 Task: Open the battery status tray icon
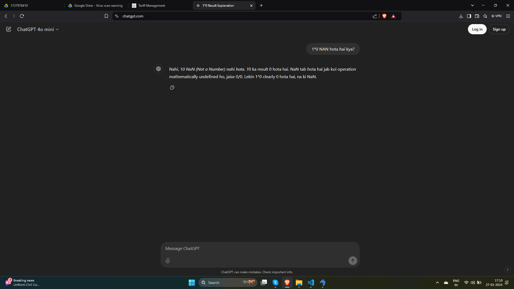point(479,283)
